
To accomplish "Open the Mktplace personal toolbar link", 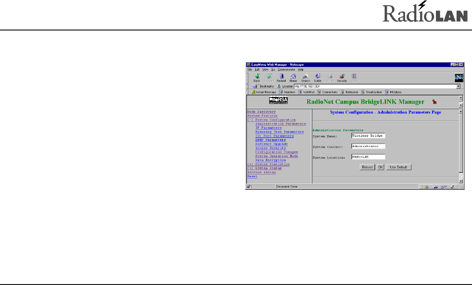I will pyautogui.click(x=393, y=92).
